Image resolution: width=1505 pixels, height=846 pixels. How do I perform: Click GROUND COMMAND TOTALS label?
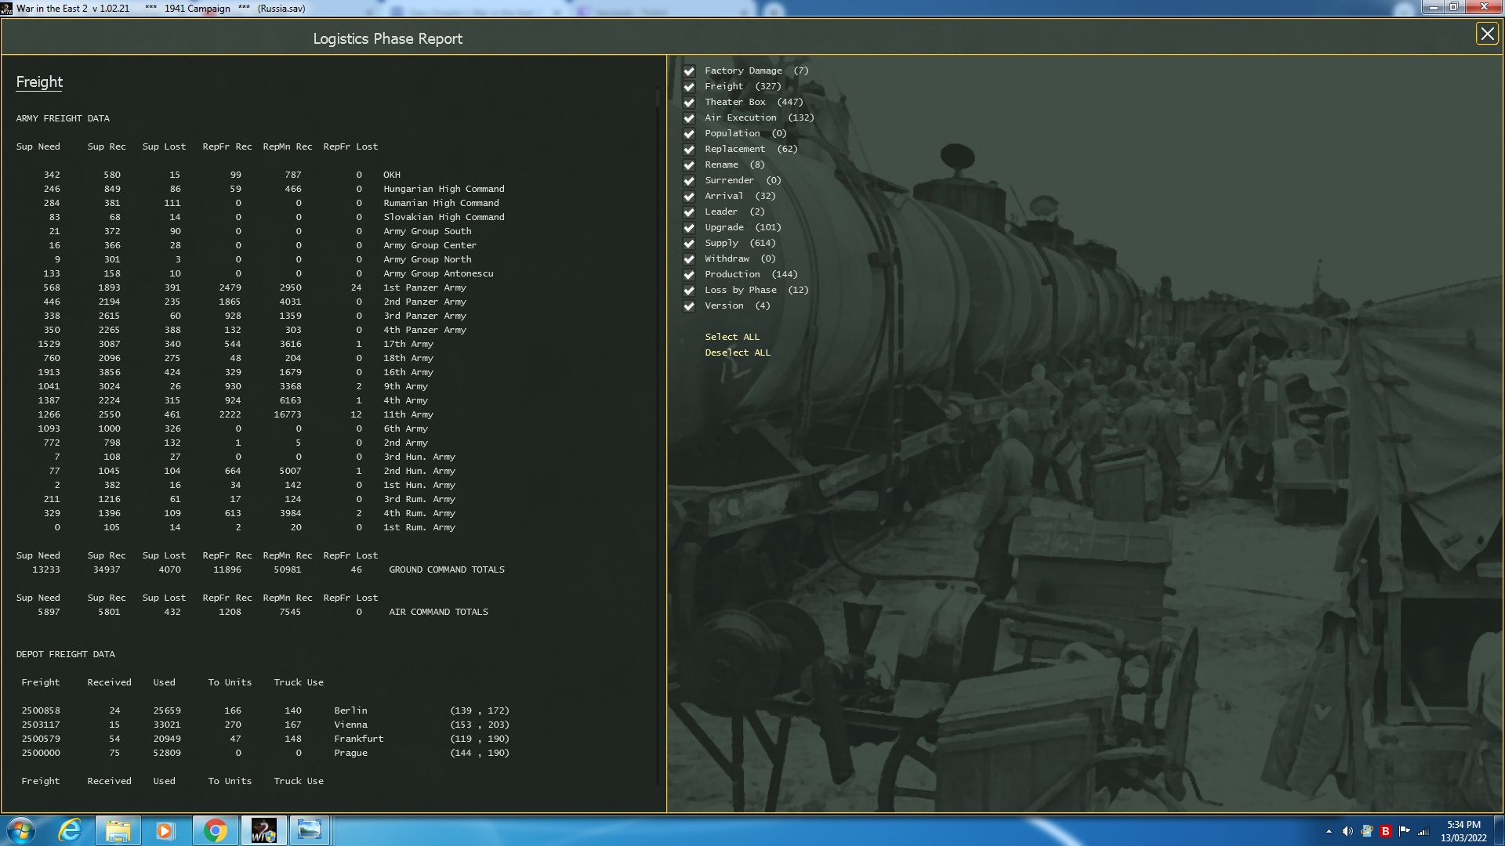click(447, 569)
